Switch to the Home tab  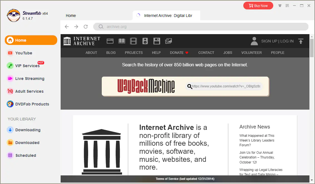tap(71, 16)
